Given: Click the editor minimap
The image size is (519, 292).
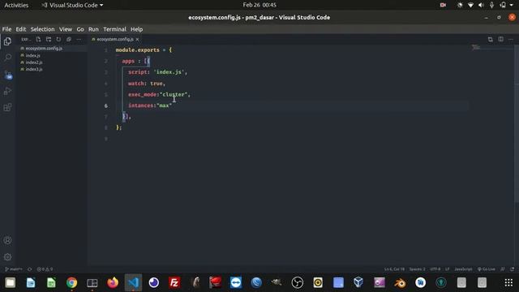Looking at the screenshot, I should pos(476,48).
